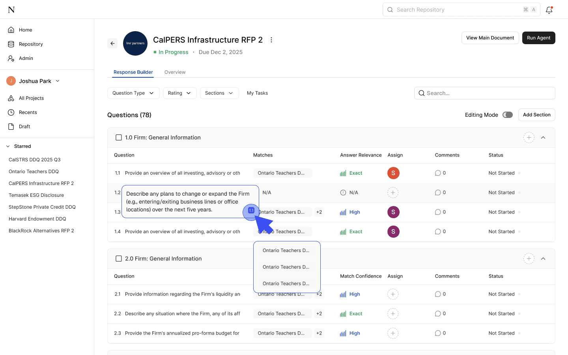
Task: Select the Response Builder tab
Action: pos(133,72)
